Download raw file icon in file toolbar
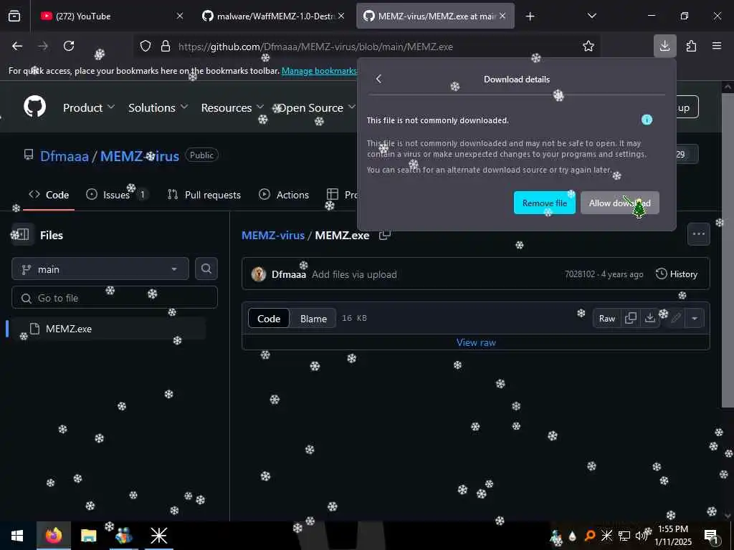Screen dimensions: 734x550 click(649, 319)
